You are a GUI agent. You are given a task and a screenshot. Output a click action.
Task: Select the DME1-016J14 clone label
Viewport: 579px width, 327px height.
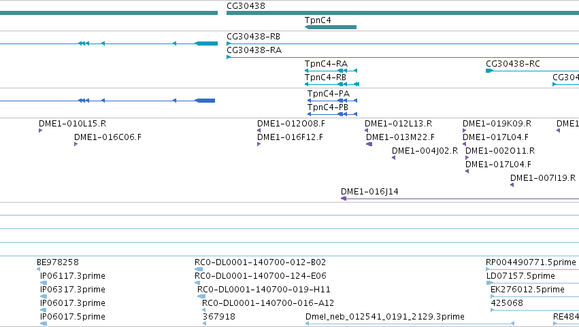(x=369, y=192)
